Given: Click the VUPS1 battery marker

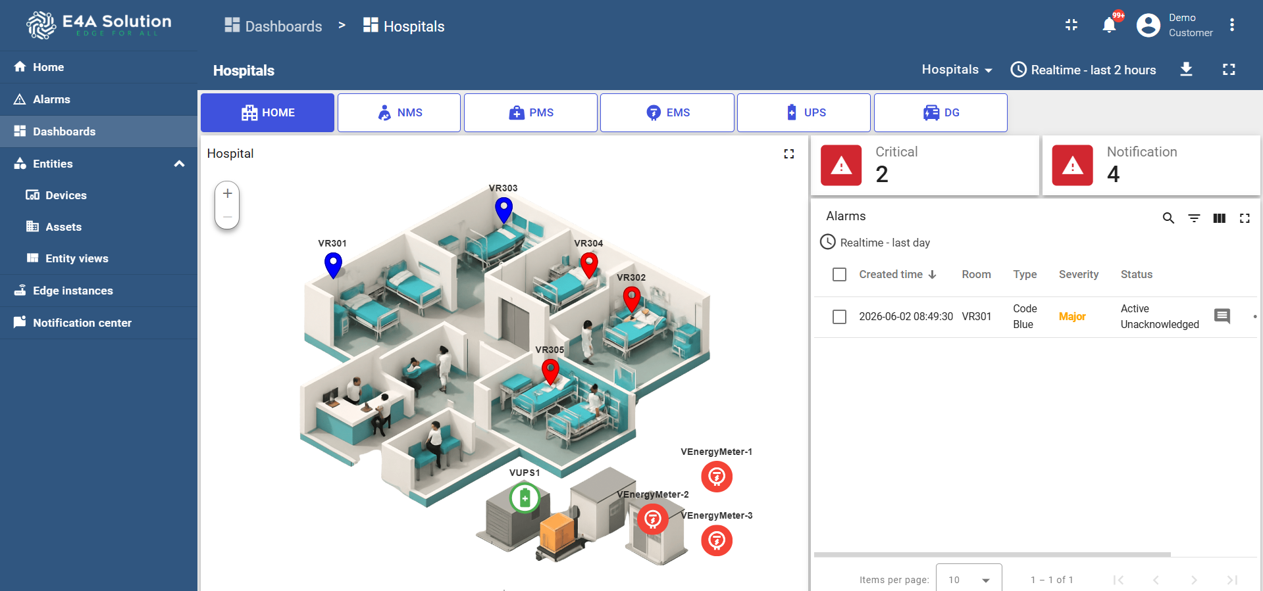Looking at the screenshot, I should click(525, 498).
